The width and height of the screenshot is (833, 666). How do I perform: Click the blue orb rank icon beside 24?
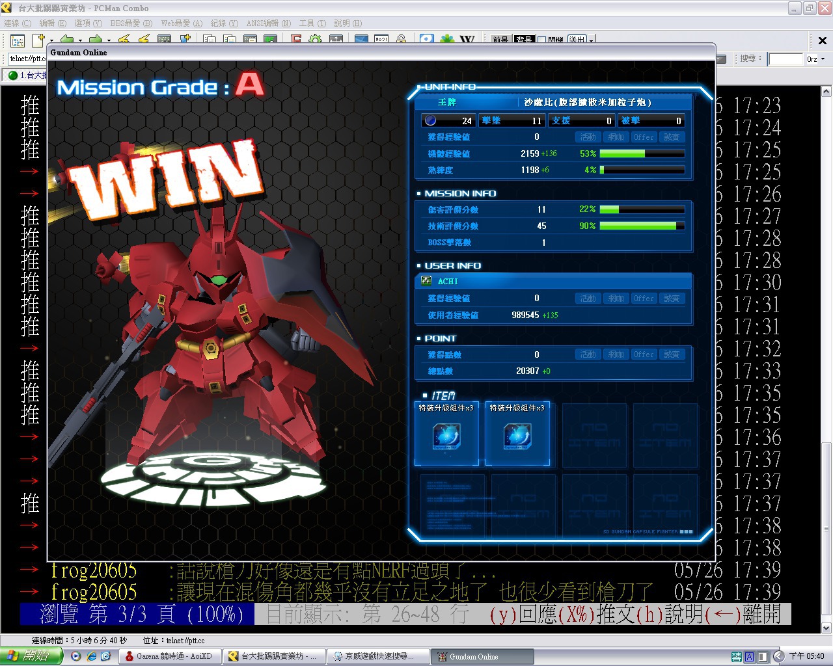430,120
